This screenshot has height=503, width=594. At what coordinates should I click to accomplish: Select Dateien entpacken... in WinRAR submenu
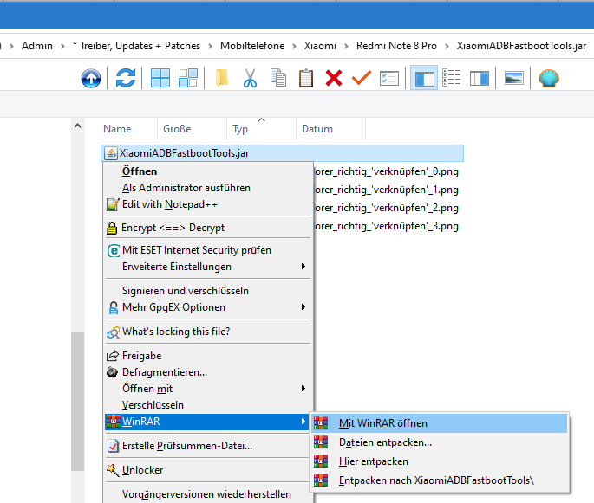440,442
